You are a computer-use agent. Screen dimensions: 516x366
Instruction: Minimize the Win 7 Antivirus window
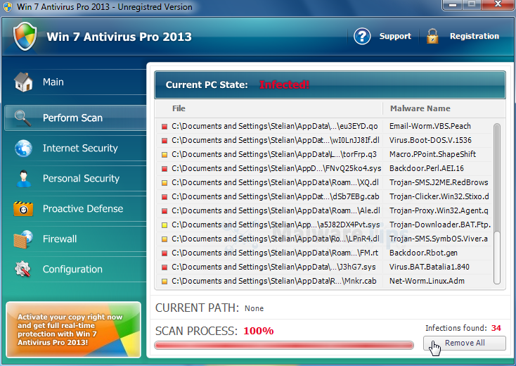point(453,5)
